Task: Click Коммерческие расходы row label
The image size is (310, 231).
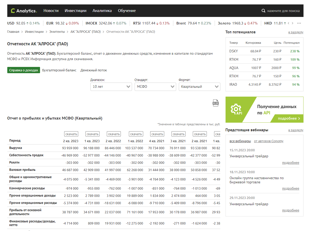Action: tap(27, 188)
